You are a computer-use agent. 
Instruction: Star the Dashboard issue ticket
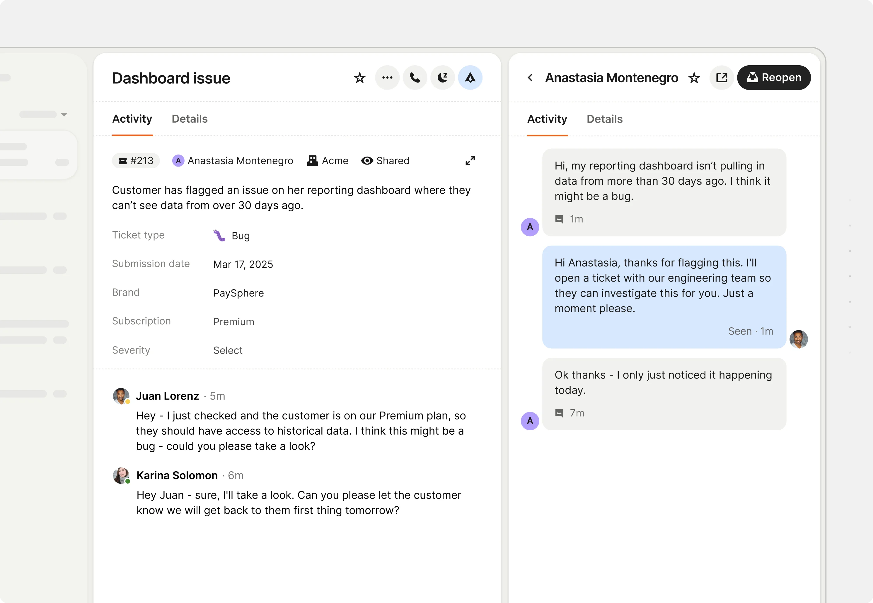tap(359, 78)
